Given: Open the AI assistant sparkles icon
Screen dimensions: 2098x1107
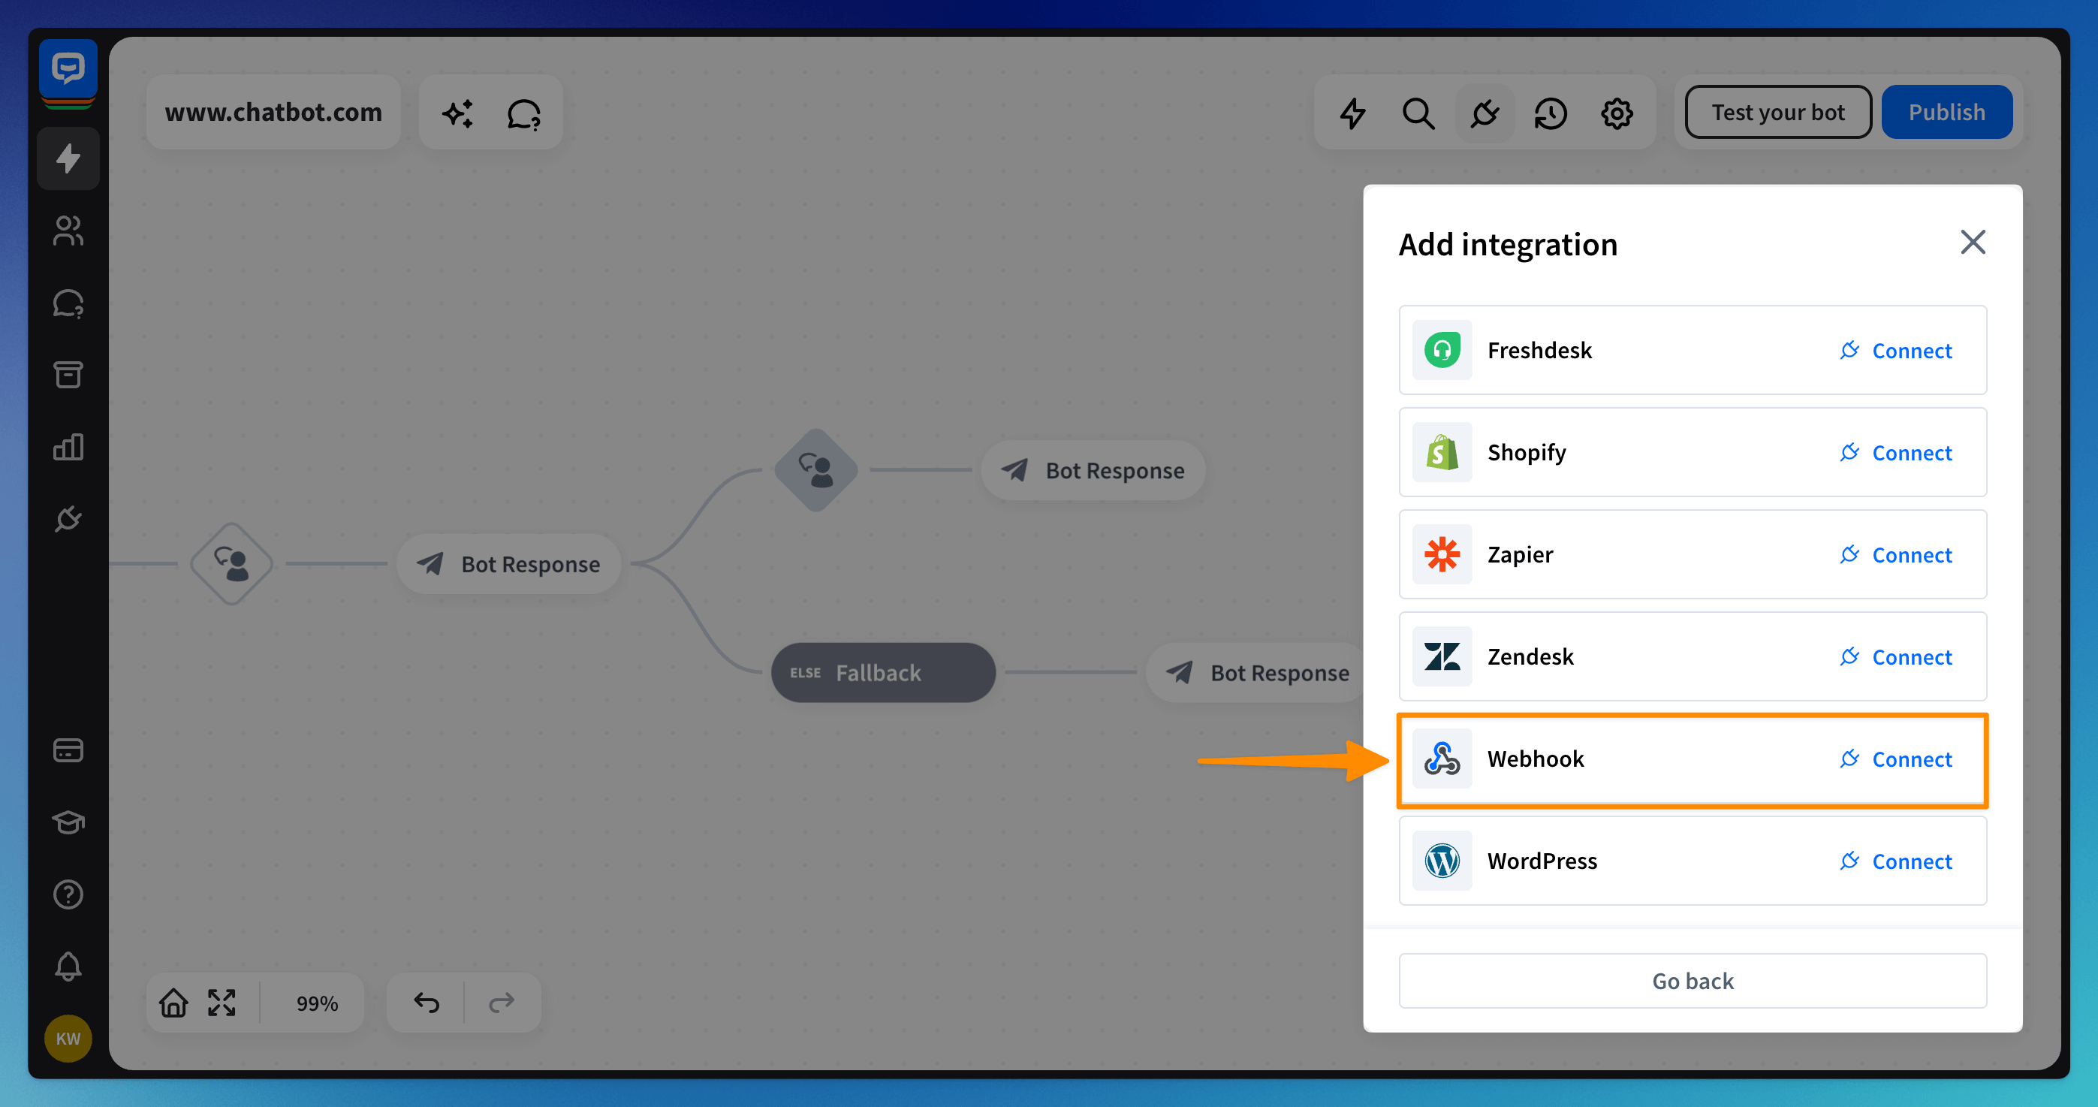Looking at the screenshot, I should tap(458, 113).
